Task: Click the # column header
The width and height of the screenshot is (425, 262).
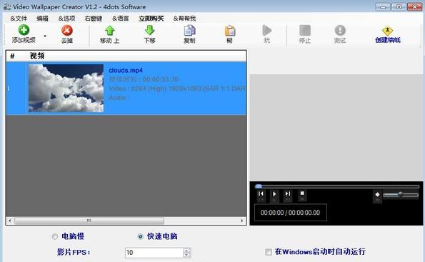Action: [x=12, y=56]
